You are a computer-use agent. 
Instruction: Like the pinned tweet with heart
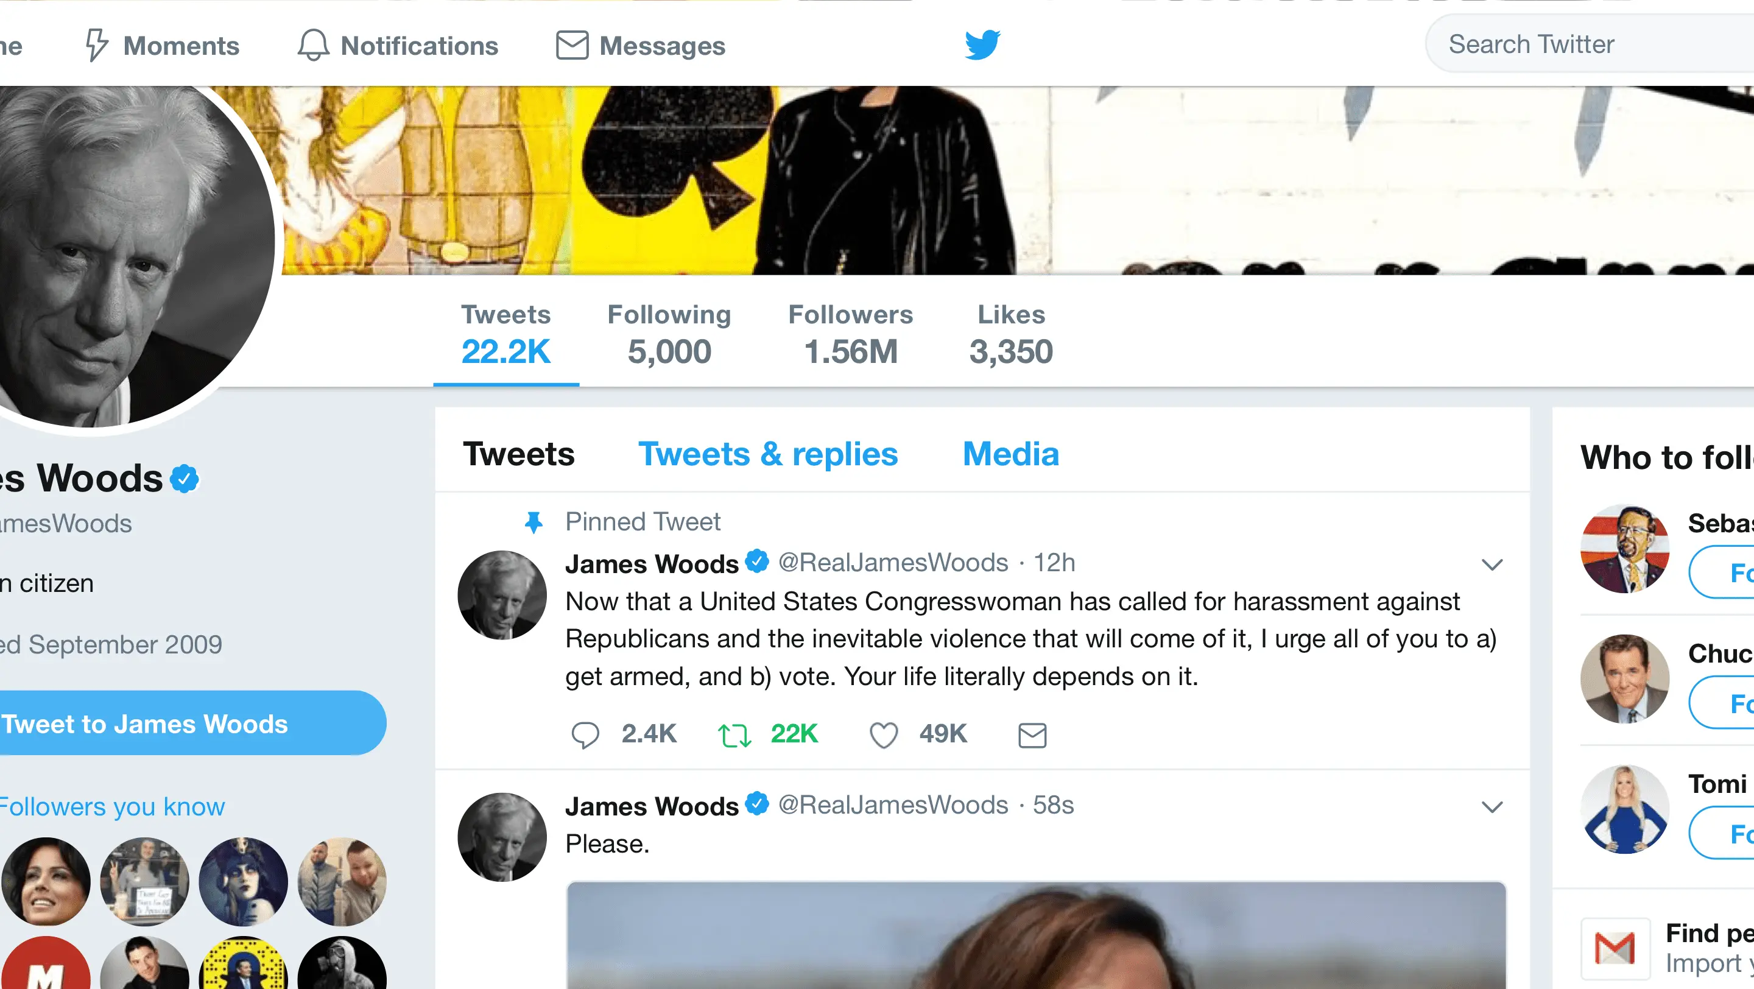click(883, 735)
